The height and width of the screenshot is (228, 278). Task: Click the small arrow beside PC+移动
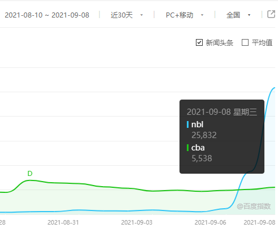tap(202, 15)
